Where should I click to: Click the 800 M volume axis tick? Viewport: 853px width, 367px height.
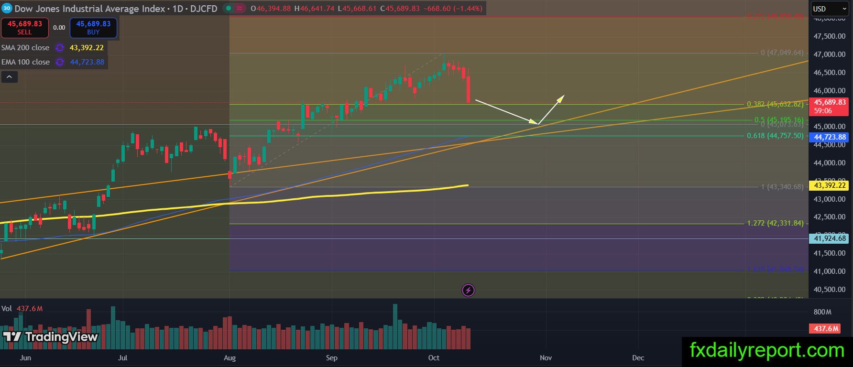click(x=822, y=312)
